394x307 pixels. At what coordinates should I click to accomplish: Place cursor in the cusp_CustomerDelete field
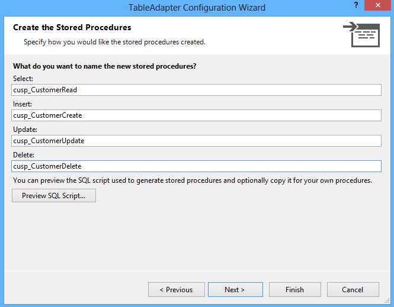point(196,166)
